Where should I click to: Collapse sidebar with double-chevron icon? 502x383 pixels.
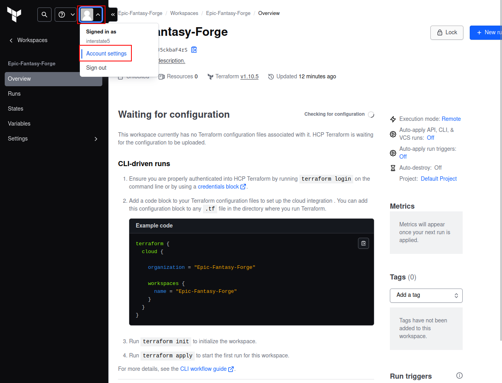click(113, 15)
